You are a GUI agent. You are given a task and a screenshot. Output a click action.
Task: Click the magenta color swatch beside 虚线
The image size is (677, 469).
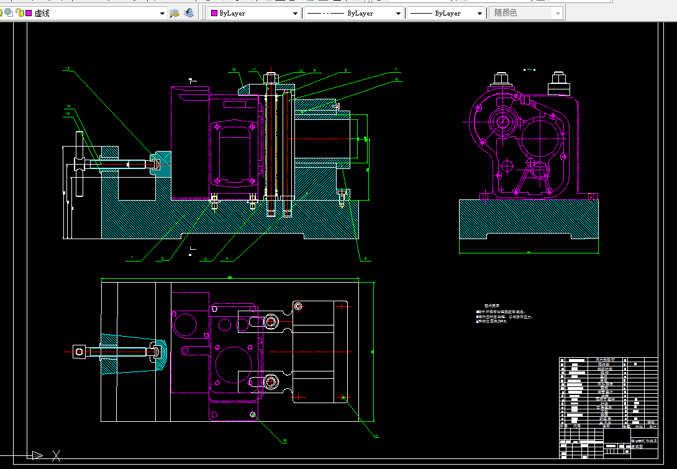tap(29, 13)
